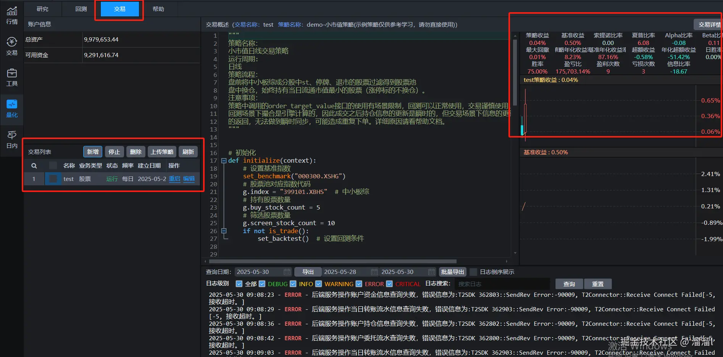Open the 行情 market sidebar icon

12,16
